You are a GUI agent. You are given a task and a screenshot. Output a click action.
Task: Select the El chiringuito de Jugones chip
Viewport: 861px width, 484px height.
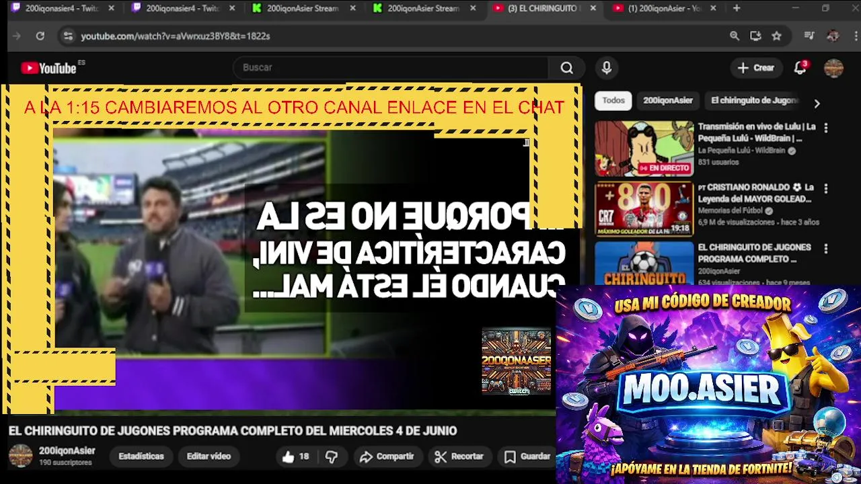point(755,101)
